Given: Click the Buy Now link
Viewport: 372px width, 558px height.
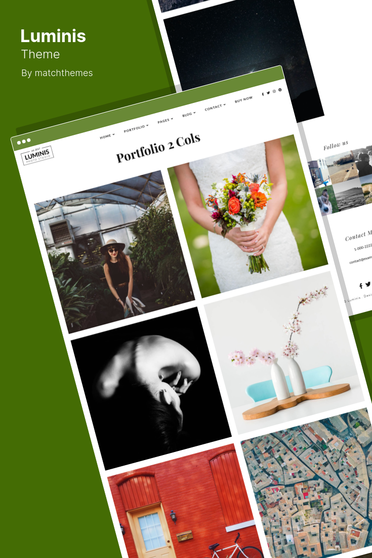Looking at the screenshot, I should tap(243, 99).
